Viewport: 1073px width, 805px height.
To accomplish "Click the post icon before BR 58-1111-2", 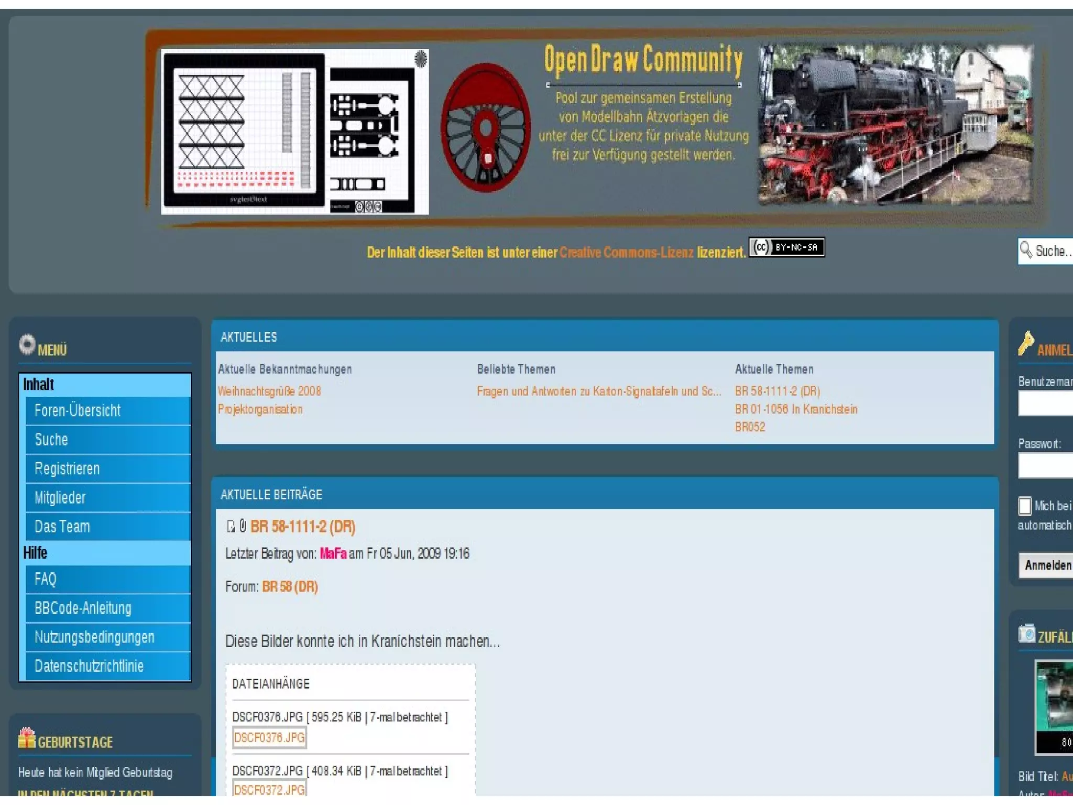I will tap(231, 526).
